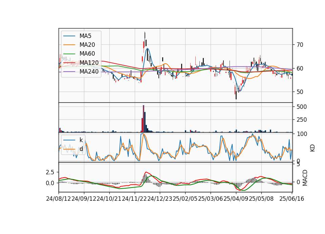
Task: Click the MA240 legend label
Action: pos(89,72)
